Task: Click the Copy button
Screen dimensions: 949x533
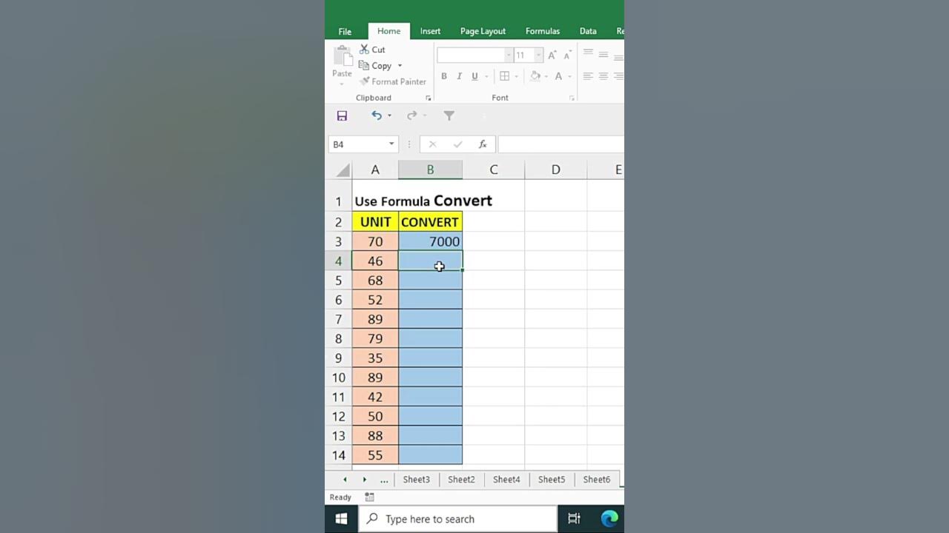Action: point(376,66)
